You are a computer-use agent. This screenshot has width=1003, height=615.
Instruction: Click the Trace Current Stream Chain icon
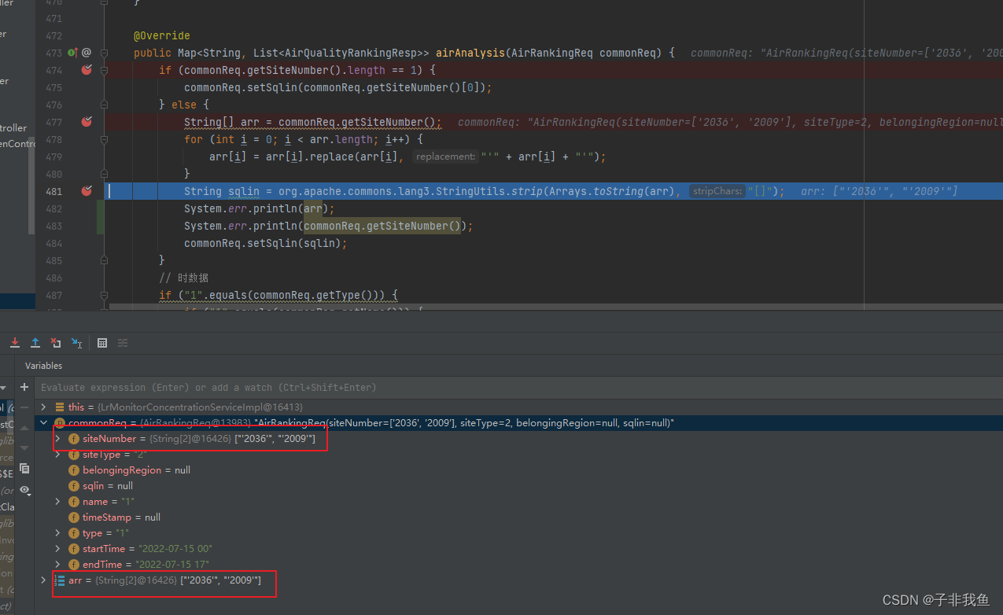tap(123, 343)
